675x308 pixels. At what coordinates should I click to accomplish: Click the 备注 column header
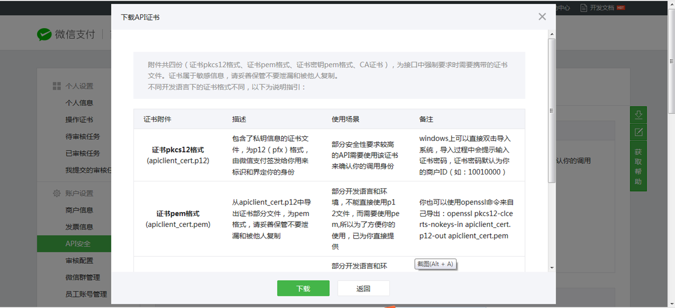click(426, 119)
